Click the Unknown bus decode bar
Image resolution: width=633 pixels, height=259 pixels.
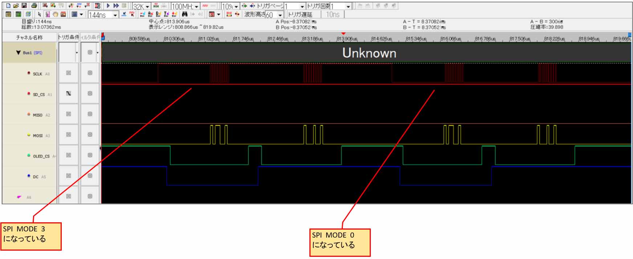pyautogui.click(x=366, y=53)
